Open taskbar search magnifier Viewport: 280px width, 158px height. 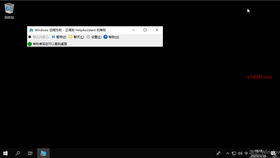[18, 153]
